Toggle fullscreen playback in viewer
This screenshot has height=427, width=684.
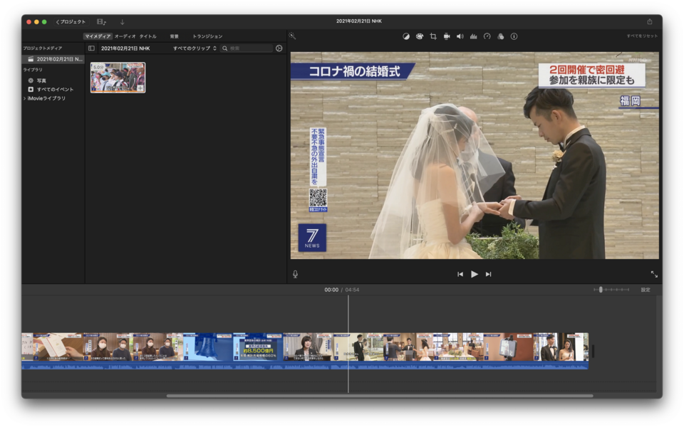[653, 274]
